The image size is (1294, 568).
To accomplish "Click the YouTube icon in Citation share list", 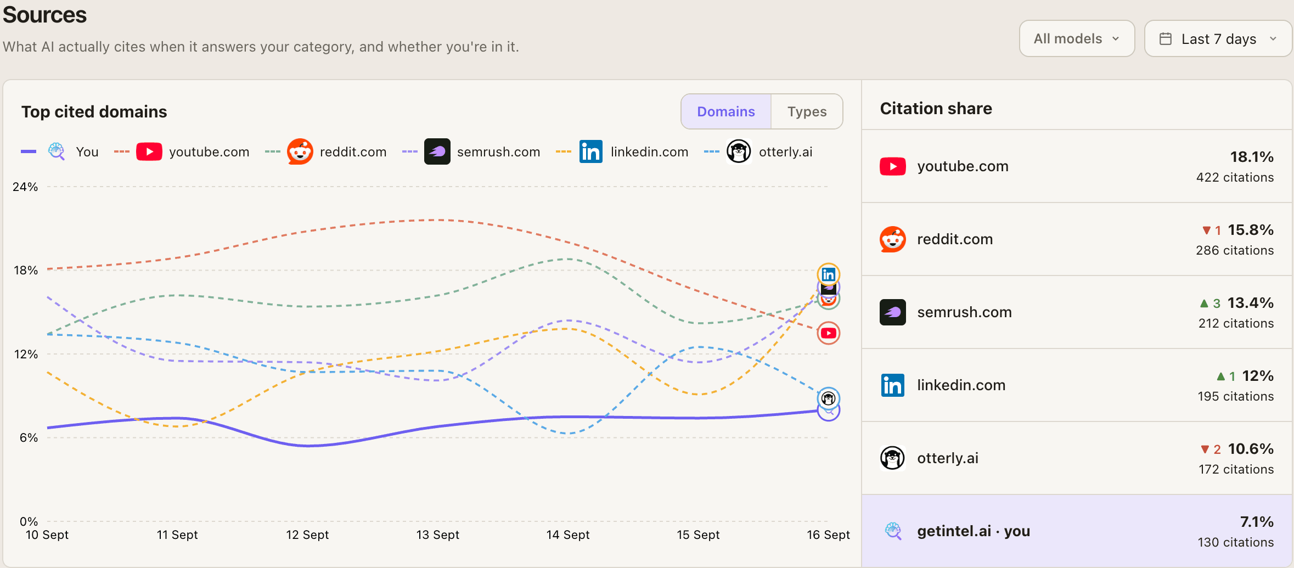I will pyautogui.click(x=893, y=166).
